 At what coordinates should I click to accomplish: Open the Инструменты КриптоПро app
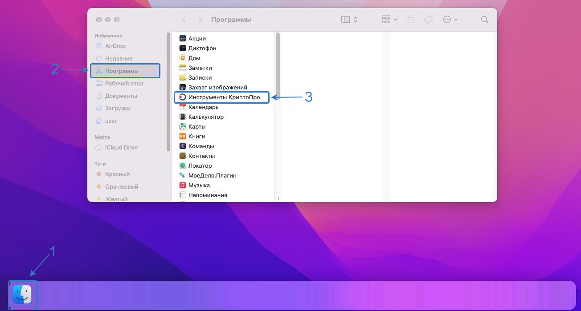tap(224, 97)
